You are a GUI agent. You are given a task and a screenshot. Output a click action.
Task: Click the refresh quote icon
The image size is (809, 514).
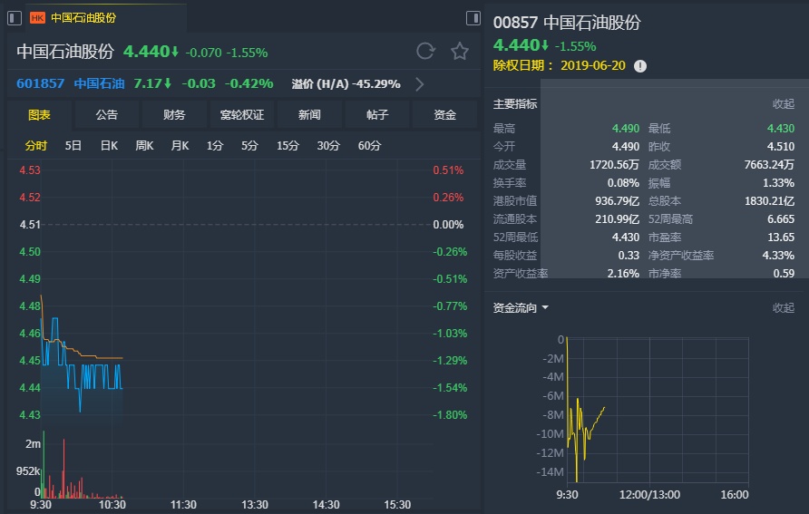pyautogui.click(x=425, y=51)
